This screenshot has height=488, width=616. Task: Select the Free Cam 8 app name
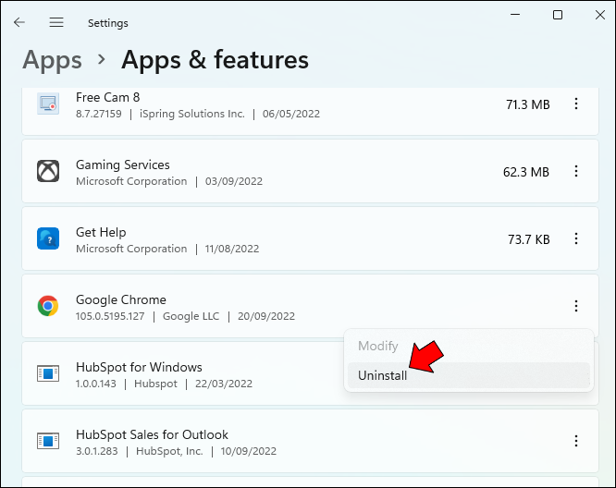click(x=107, y=97)
